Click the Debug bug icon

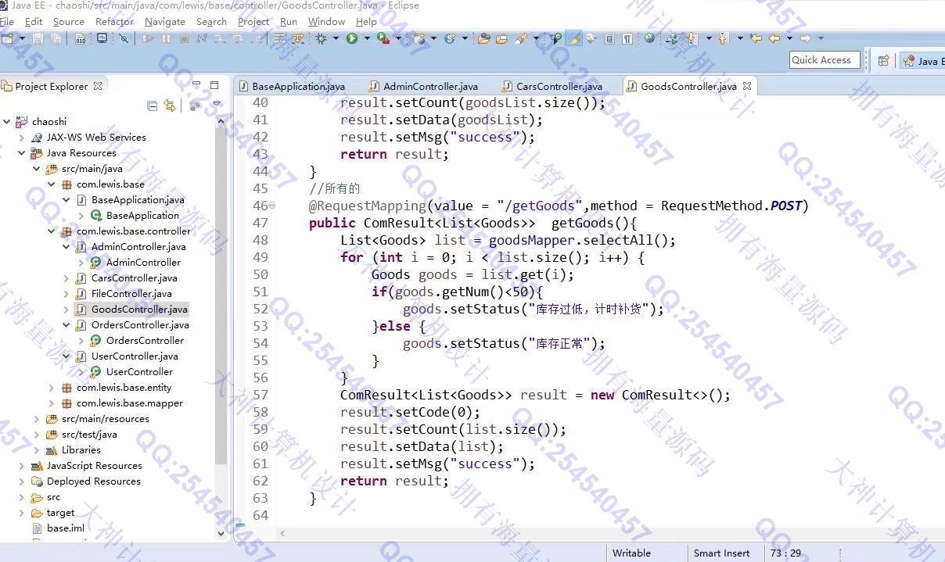tap(321, 38)
